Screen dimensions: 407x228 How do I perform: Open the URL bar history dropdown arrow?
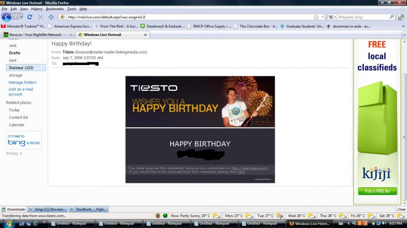point(323,17)
